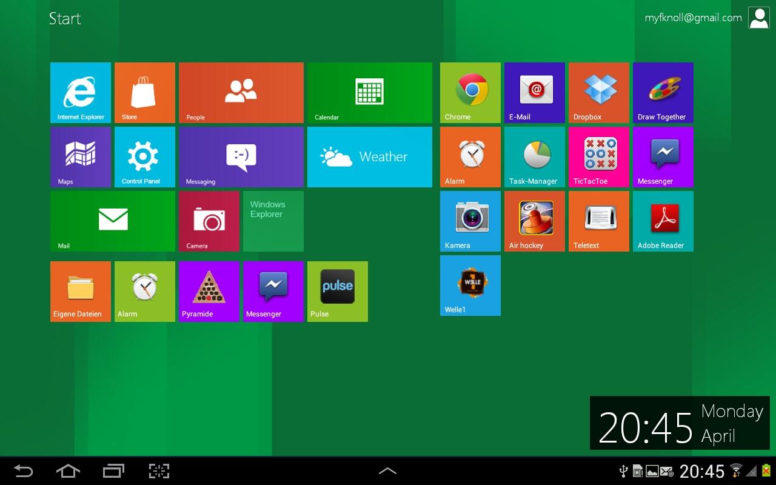This screenshot has height=485, width=776.
Task: Open the Eigene Dateien folder tile
Action: click(x=81, y=292)
